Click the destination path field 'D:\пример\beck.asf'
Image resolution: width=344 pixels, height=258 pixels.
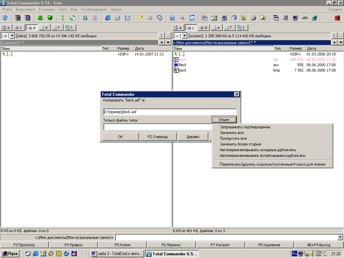point(170,112)
